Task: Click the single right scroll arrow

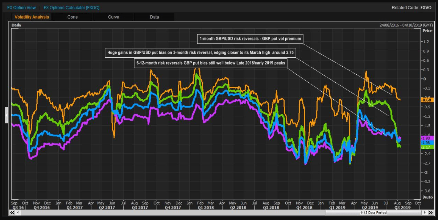Action: [425, 213]
